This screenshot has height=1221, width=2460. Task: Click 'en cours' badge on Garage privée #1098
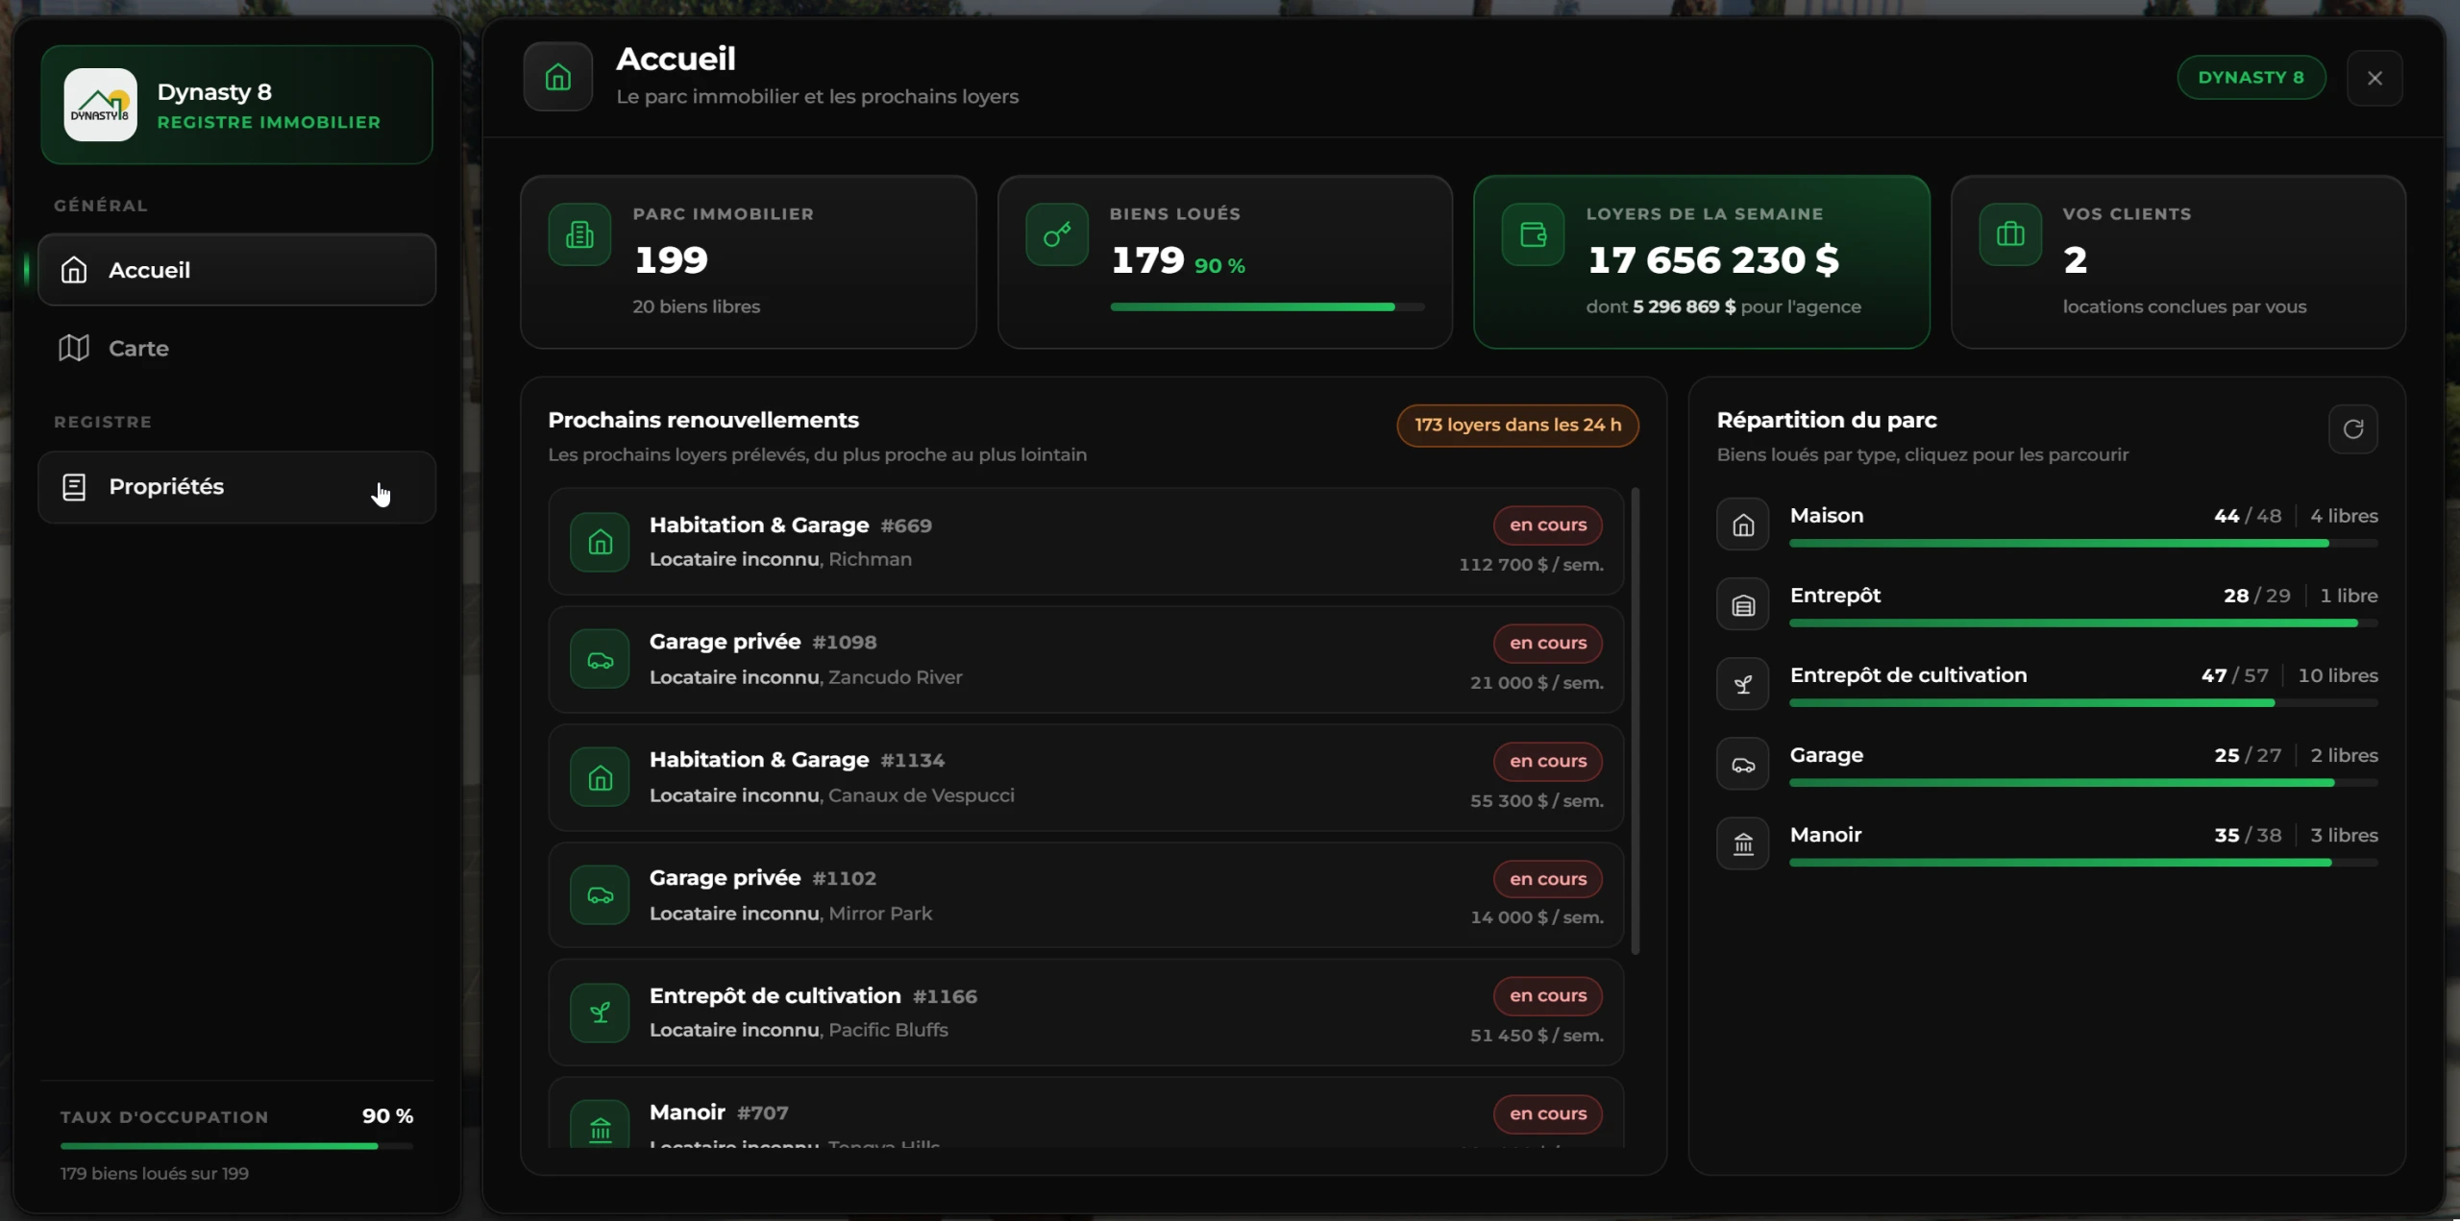(x=1547, y=643)
